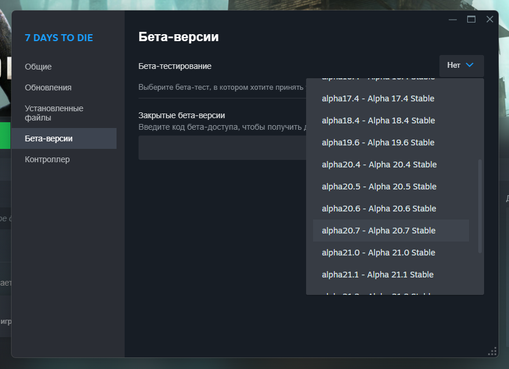Choose alpha19.6 - Alpha 19.6 Stable

pos(391,143)
